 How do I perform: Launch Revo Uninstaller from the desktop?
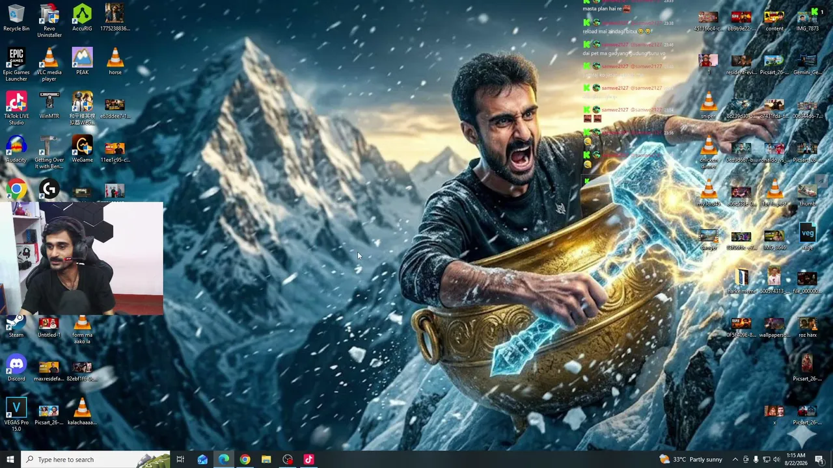point(49,21)
